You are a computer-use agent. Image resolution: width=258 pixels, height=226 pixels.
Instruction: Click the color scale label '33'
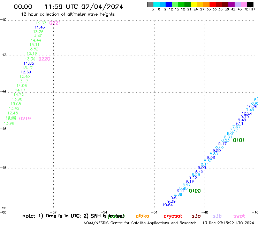click(x=214, y=9)
